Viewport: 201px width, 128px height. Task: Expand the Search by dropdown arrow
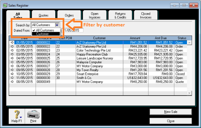click(x=57, y=25)
